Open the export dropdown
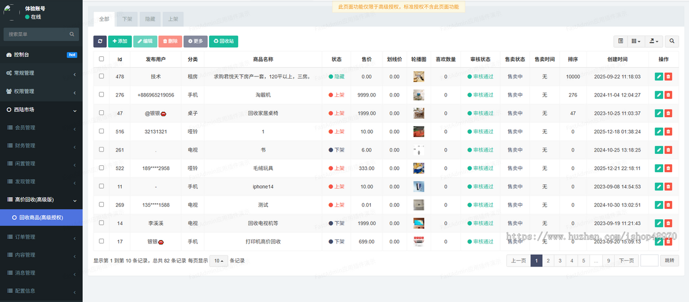The height and width of the screenshot is (302, 689). click(654, 41)
